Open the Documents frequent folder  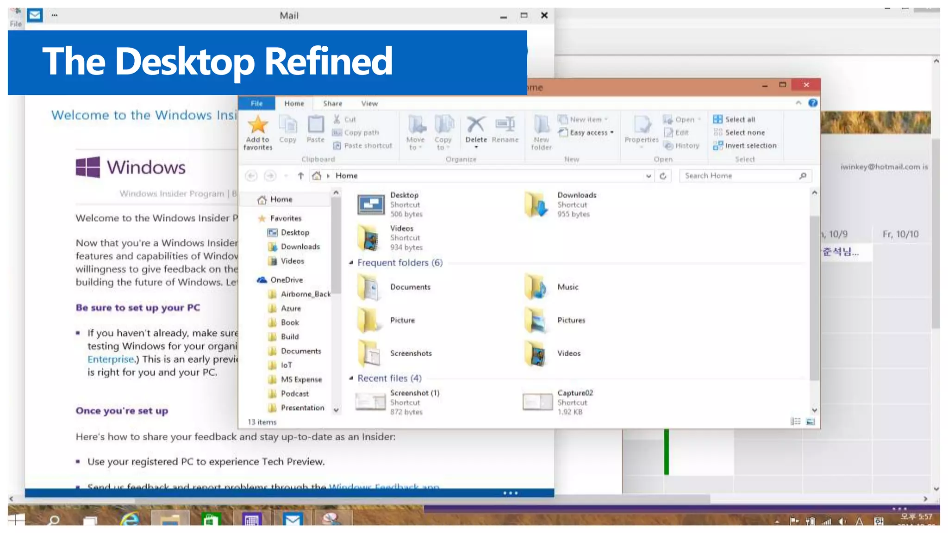(x=394, y=287)
